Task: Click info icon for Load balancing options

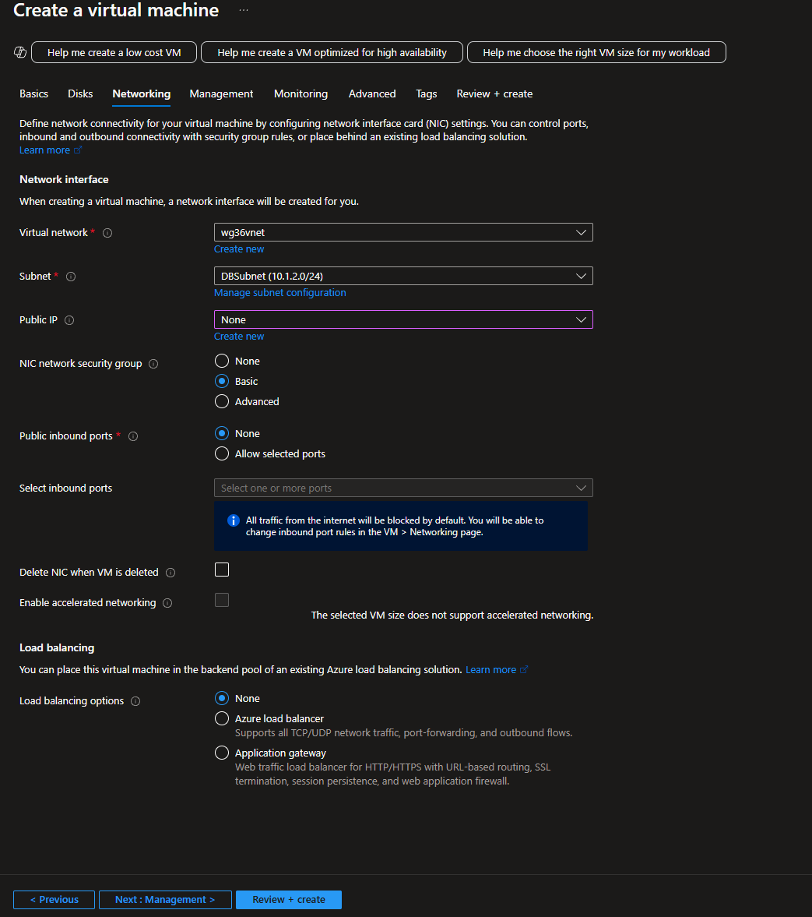Action: click(135, 701)
